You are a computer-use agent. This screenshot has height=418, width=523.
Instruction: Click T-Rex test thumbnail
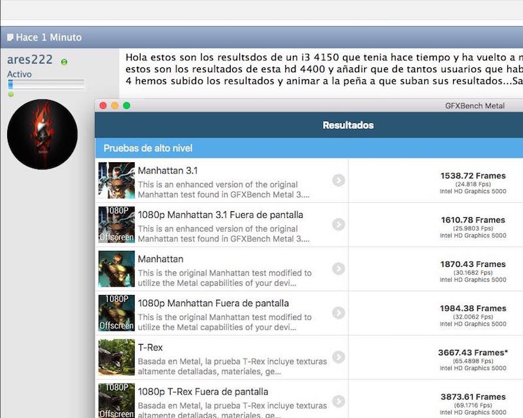117,357
